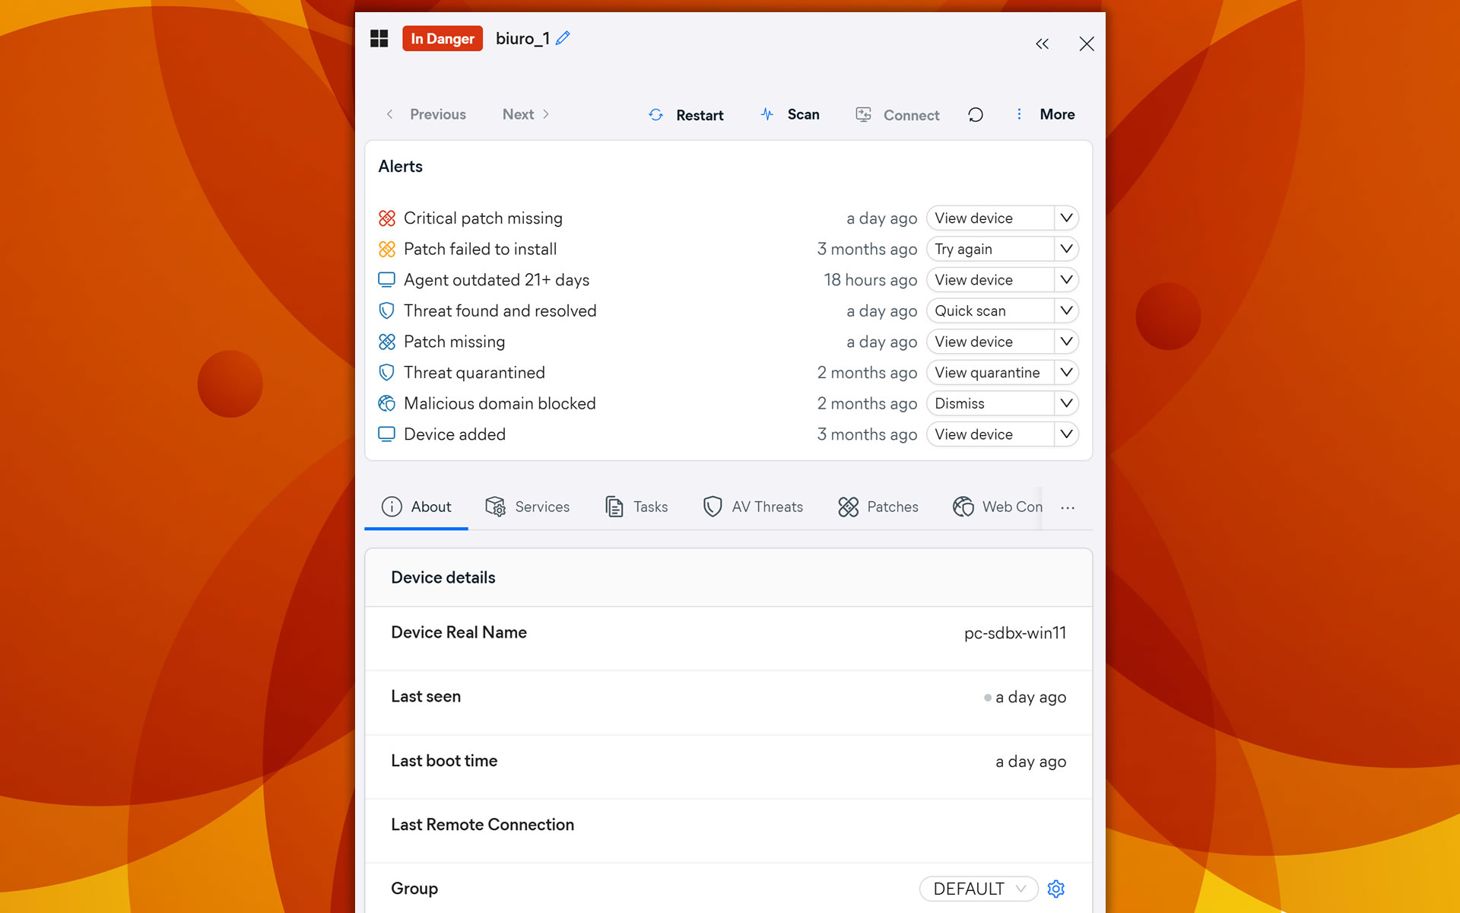Open the More actions menu
The width and height of the screenshot is (1460, 913).
click(x=1046, y=114)
